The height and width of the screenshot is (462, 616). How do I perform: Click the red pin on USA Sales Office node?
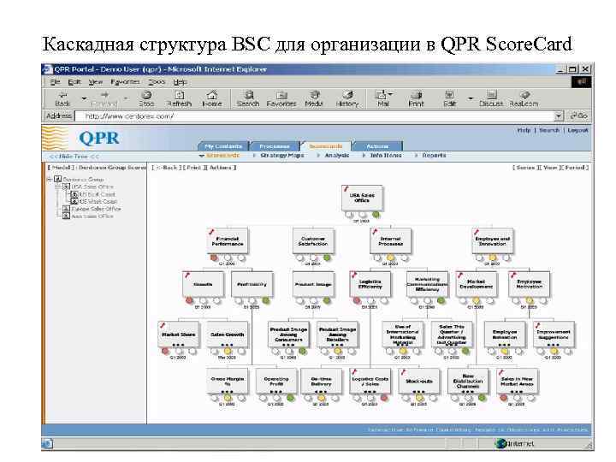pos(346,189)
